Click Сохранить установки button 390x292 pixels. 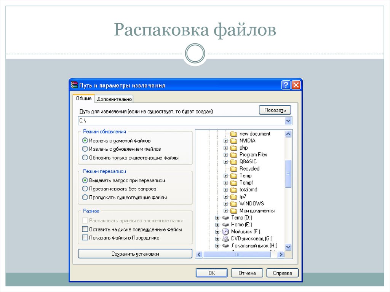135,254
